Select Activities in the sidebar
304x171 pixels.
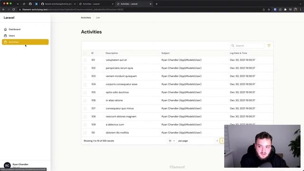tap(25, 42)
